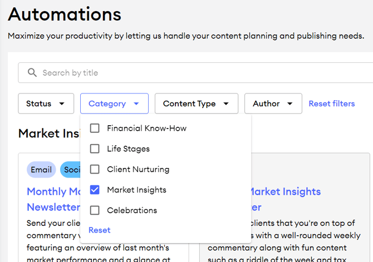Focus the Search by title field

(195, 73)
